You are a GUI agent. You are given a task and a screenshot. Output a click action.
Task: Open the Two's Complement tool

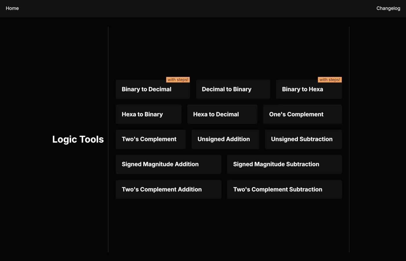[x=151, y=139]
